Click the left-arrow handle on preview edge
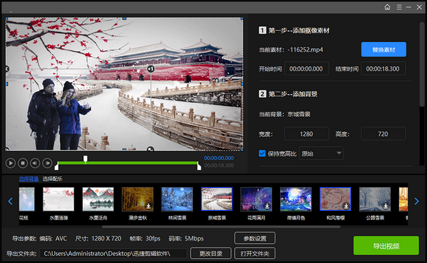 pyautogui.click(x=7, y=69)
